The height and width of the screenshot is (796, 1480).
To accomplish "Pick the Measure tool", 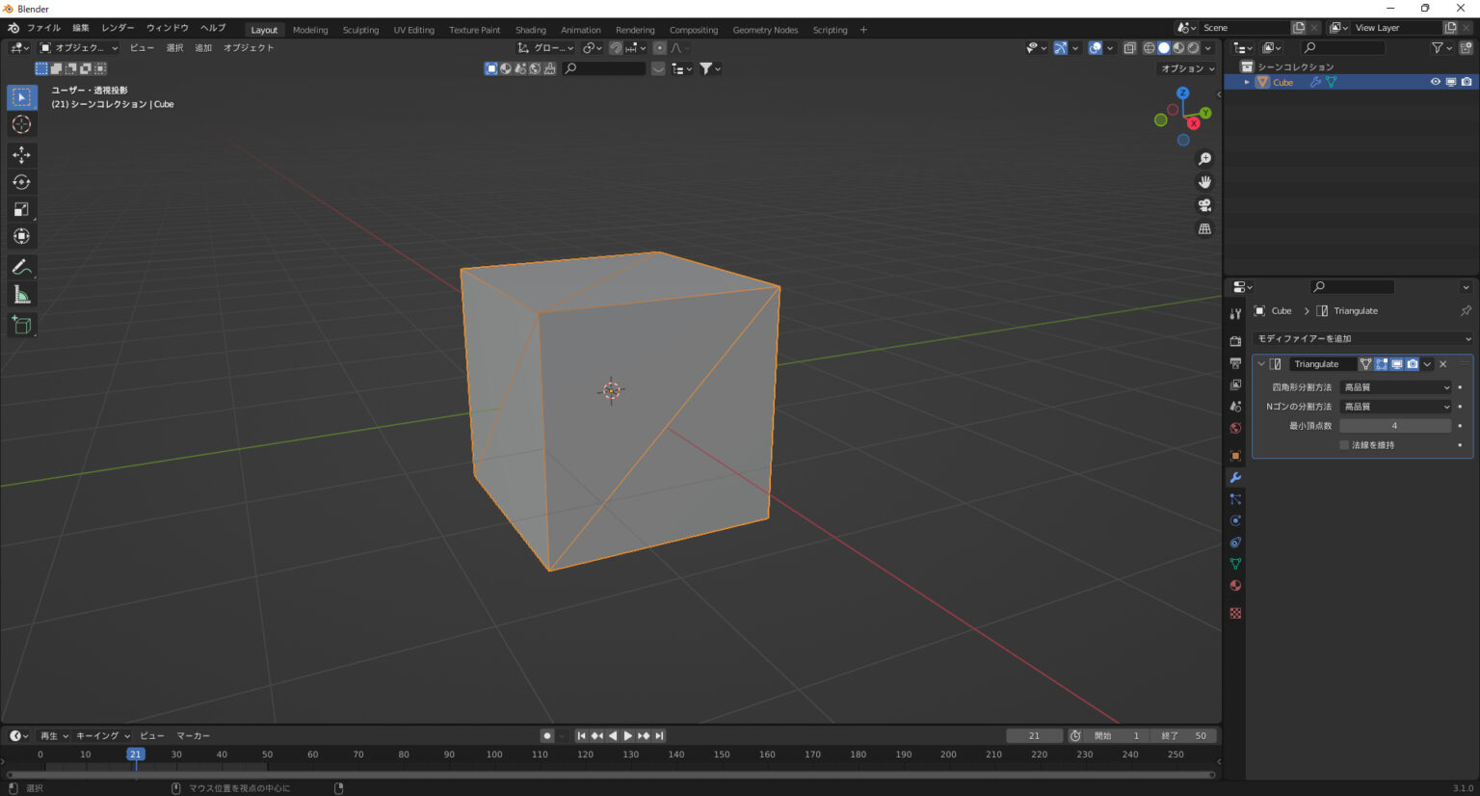I will 20,293.
